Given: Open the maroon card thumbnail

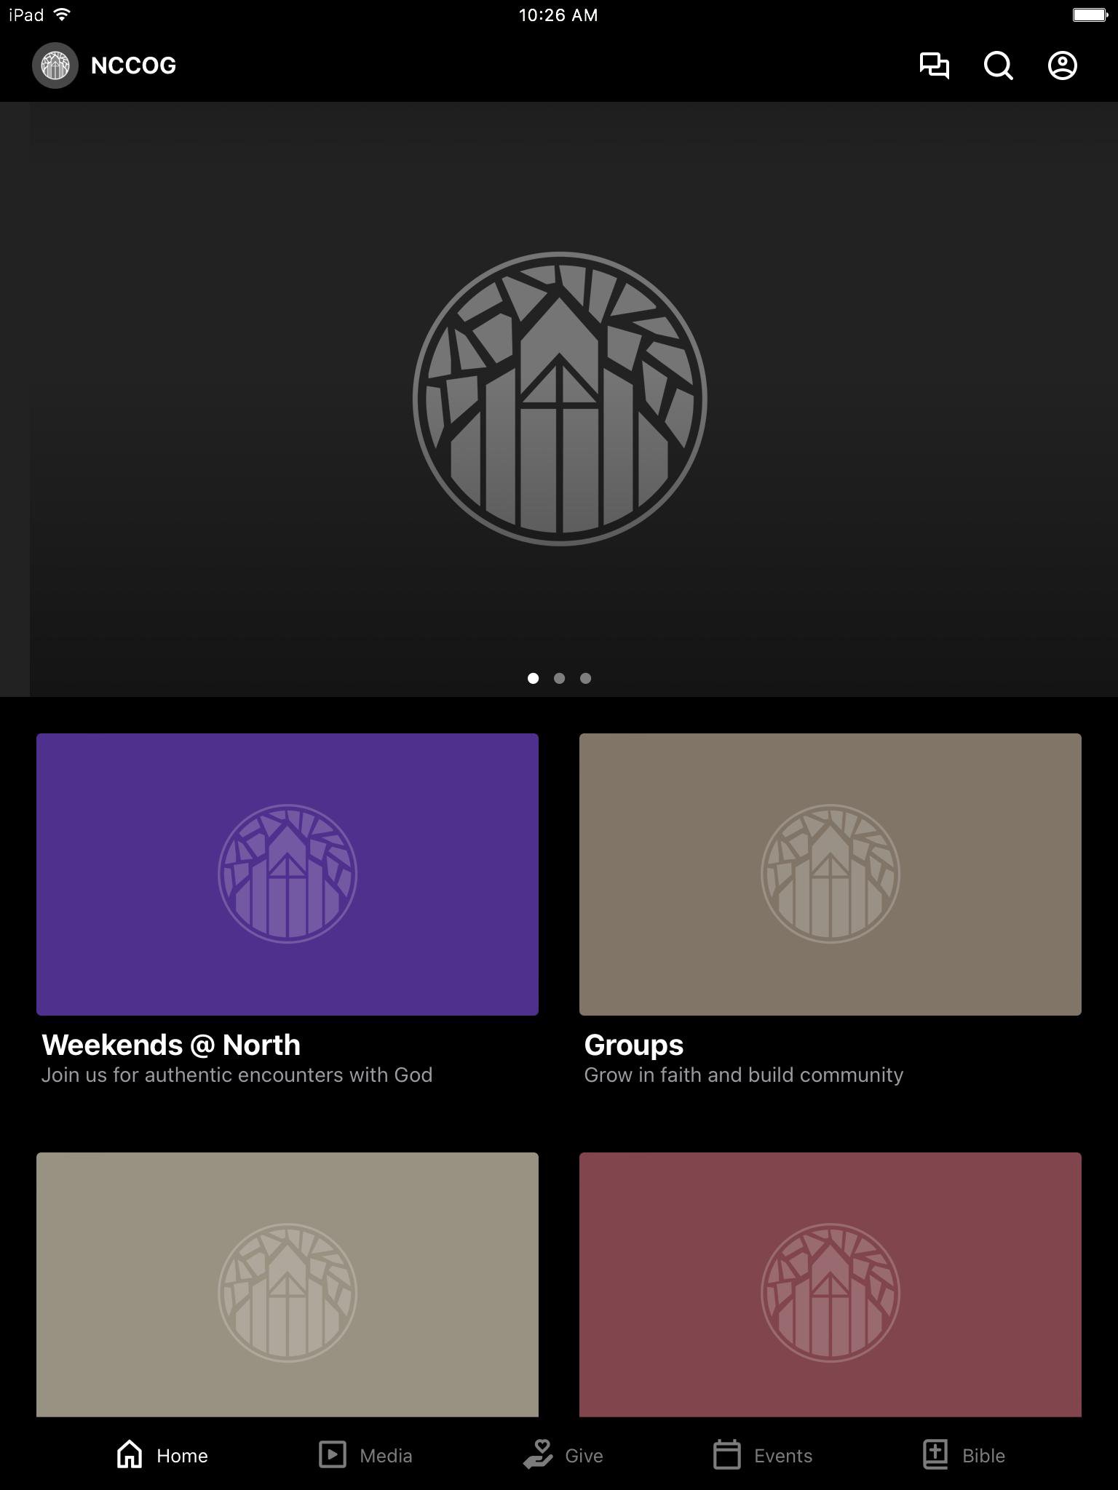Looking at the screenshot, I should click(x=830, y=1284).
